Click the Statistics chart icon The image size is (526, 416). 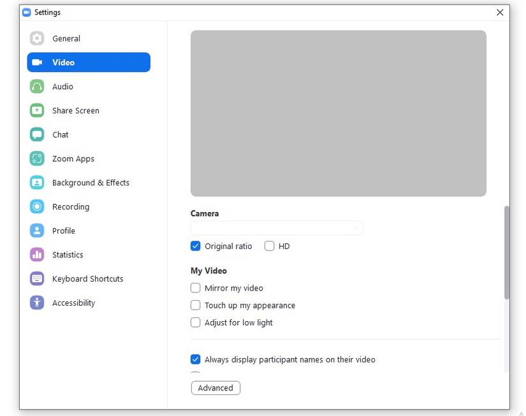click(37, 255)
